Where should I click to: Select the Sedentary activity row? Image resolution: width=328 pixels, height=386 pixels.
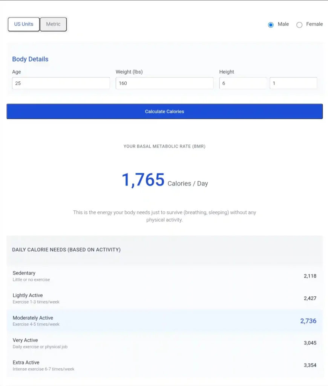tap(164, 276)
